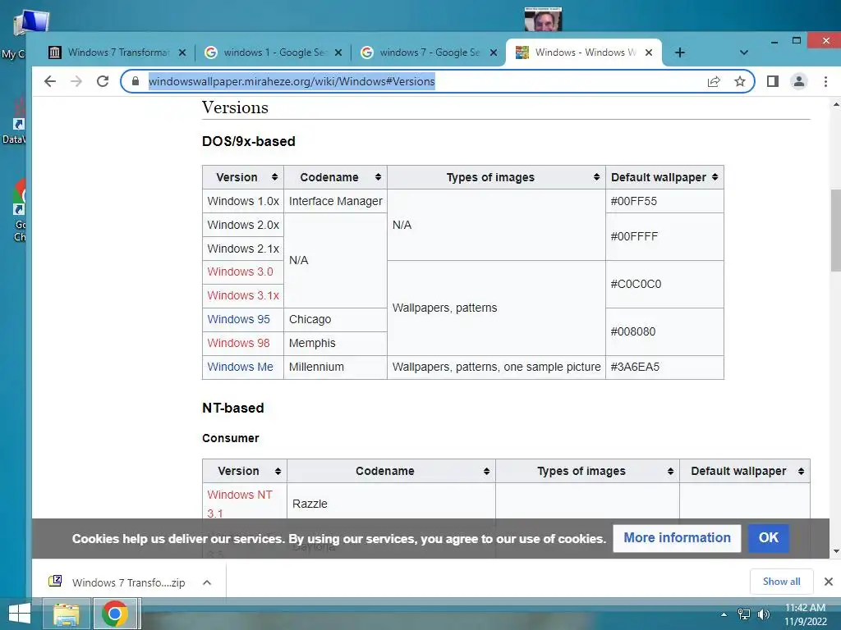This screenshot has height=630, width=841.
Task: Open Chrome three-dot menu
Action: point(825,81)
